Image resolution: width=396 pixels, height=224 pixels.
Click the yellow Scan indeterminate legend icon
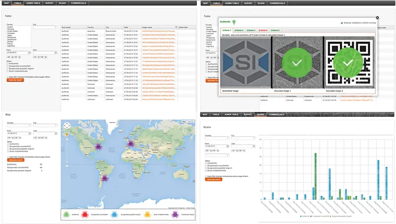pyautogui.click(x=147, y=215)
